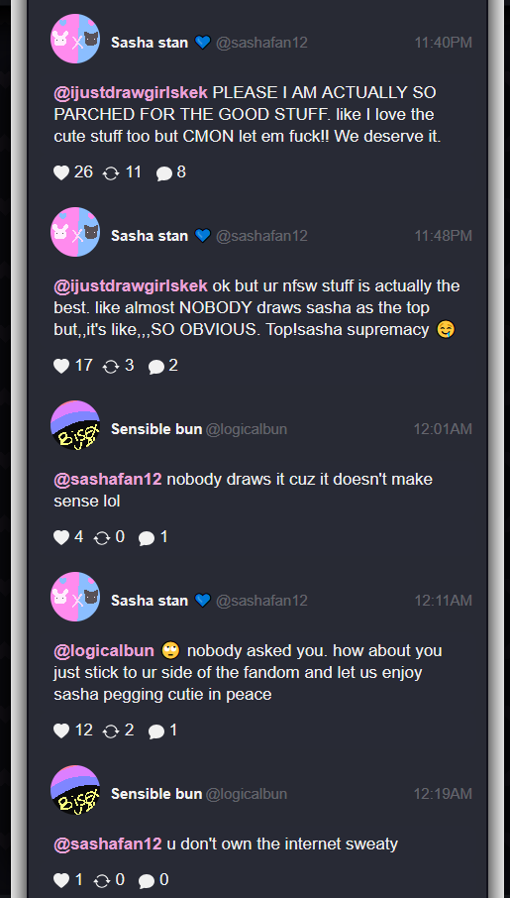510x898 pixels.
Task: Click @sashafan12 mention in 12:19AM post
Action: [108, 844]
